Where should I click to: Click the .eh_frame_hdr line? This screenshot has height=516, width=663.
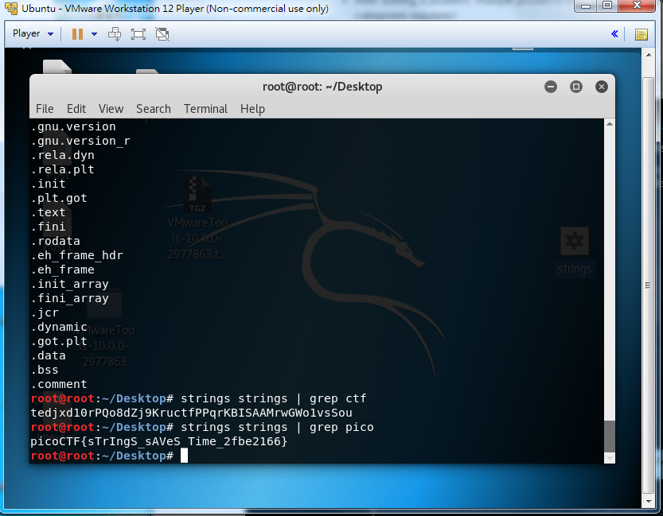click(x=77, y=255)
